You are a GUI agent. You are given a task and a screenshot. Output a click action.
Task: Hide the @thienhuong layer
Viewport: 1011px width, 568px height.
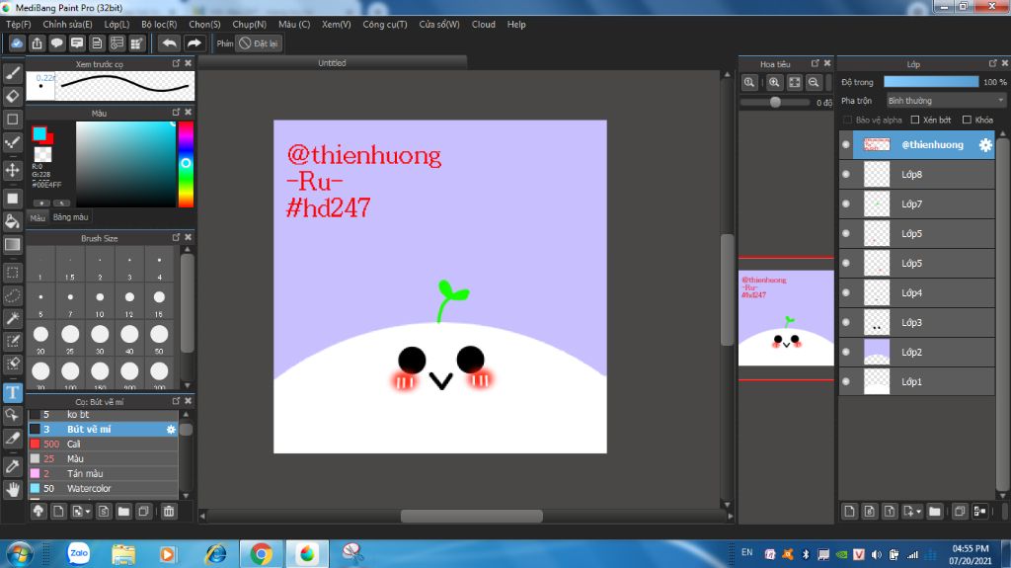(x=846, y=144)
